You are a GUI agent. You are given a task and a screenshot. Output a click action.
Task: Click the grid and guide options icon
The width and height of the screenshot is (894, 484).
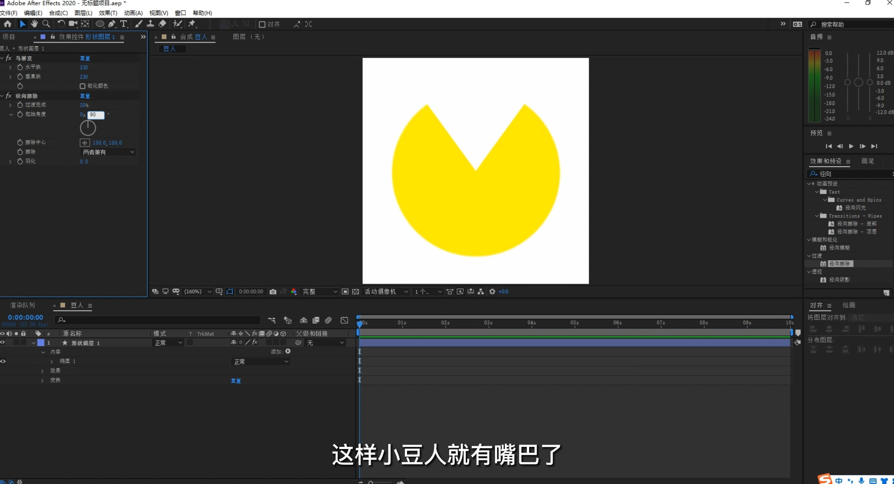coord(219,292)
